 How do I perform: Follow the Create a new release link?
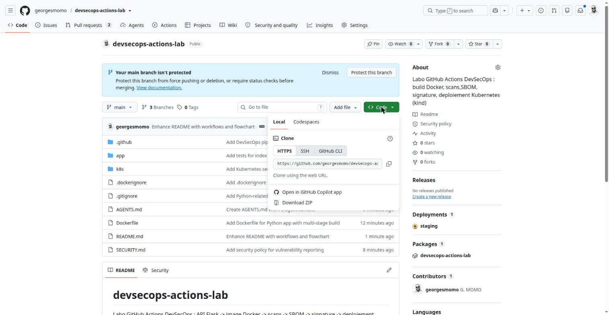[x=431, y=197]
